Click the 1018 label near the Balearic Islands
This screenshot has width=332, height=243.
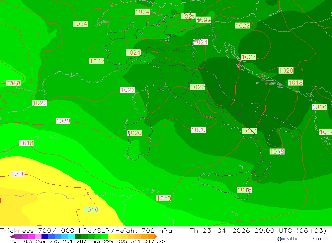tap(26, 143)
